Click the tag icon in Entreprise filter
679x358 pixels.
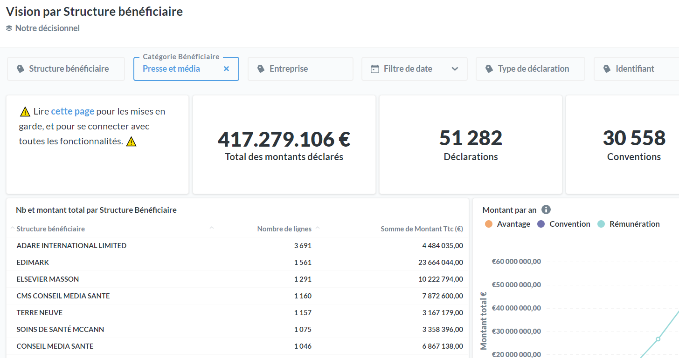[261, 69]
